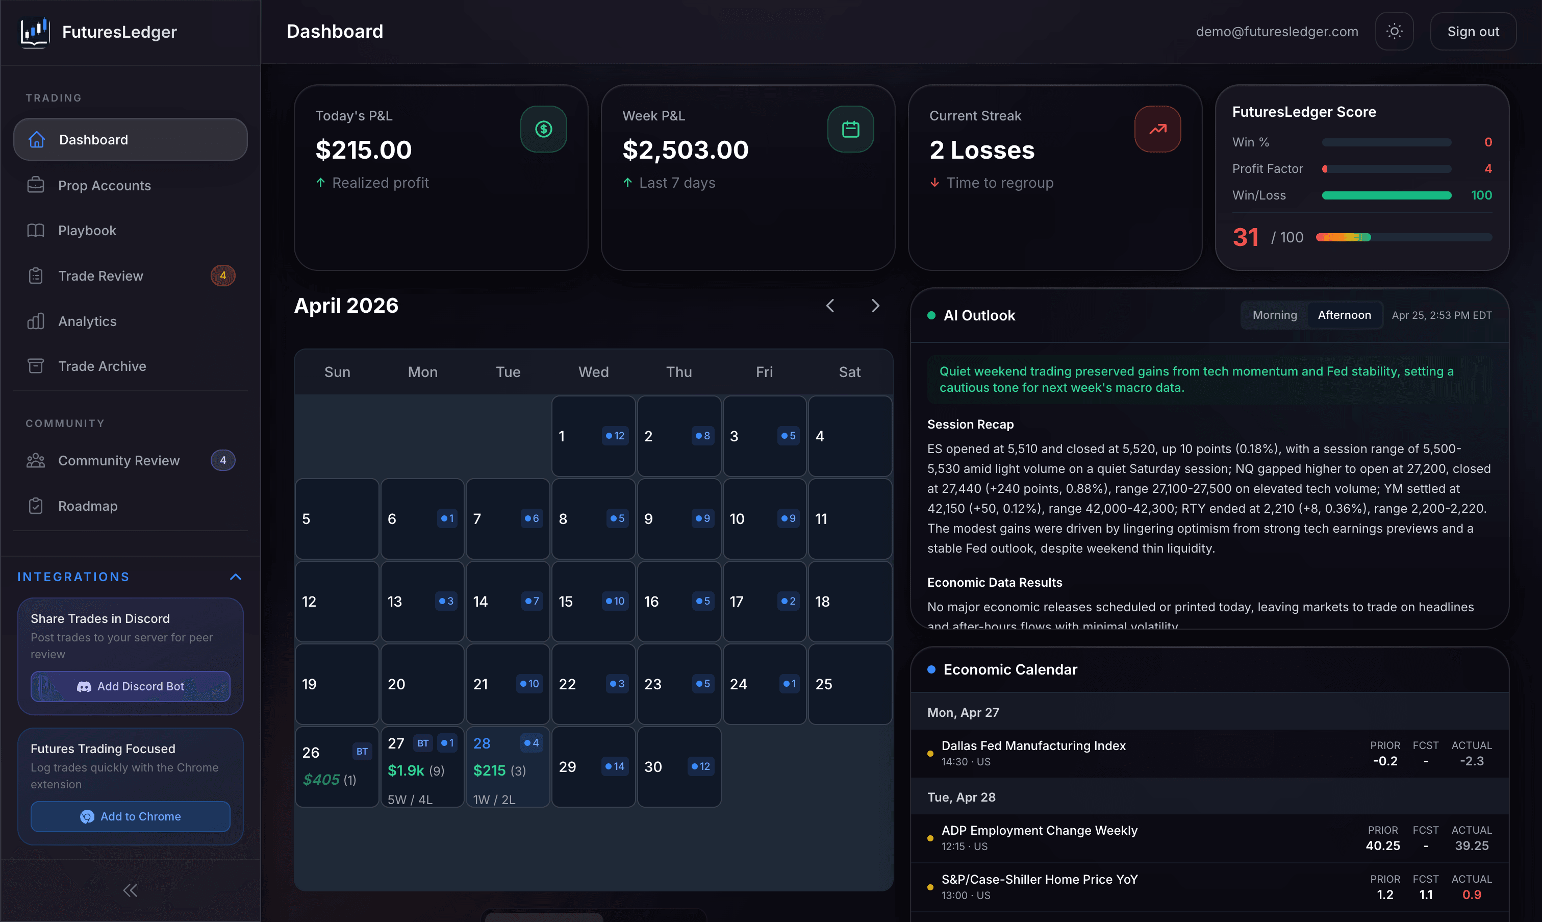Click the 12 trades badge on April 30
1542x922 pixels.
(x=700, y=767)
